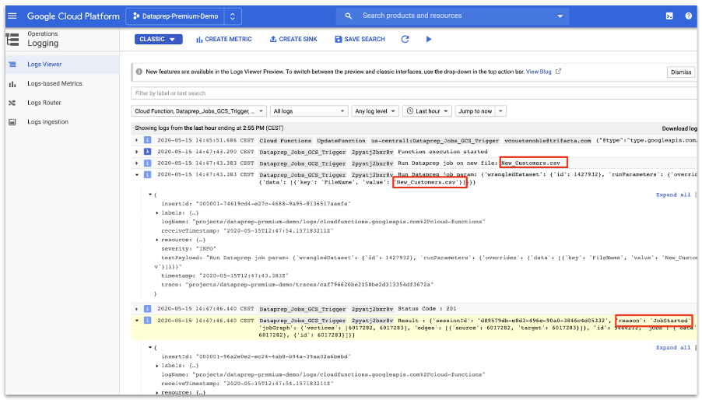Screen dimensions: 702x400
Task: Click the UpdateFunction chip in first log row
Action: 341,141
